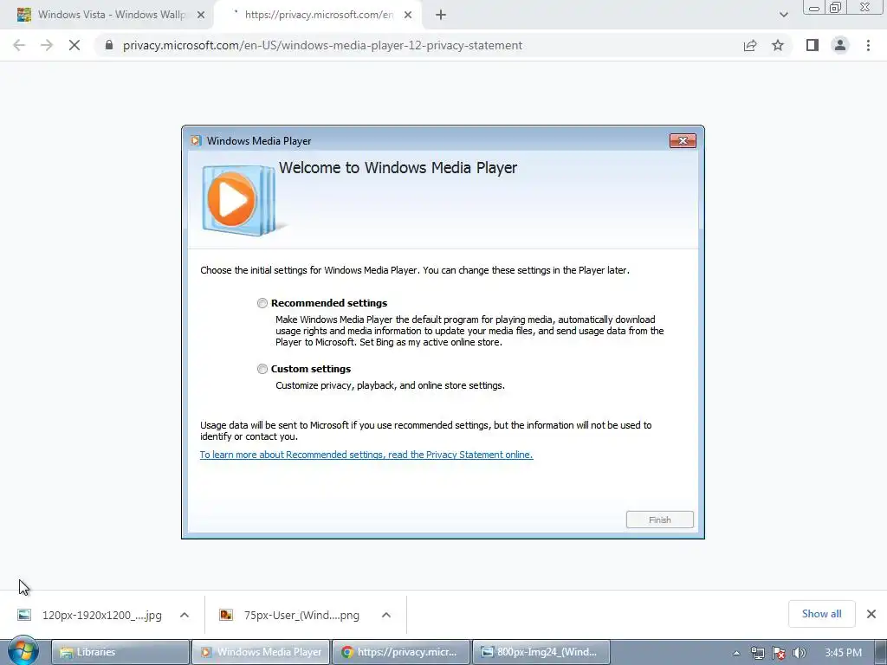
Task: Open the tab search dropdown chevron
Action: click(783, 16)
